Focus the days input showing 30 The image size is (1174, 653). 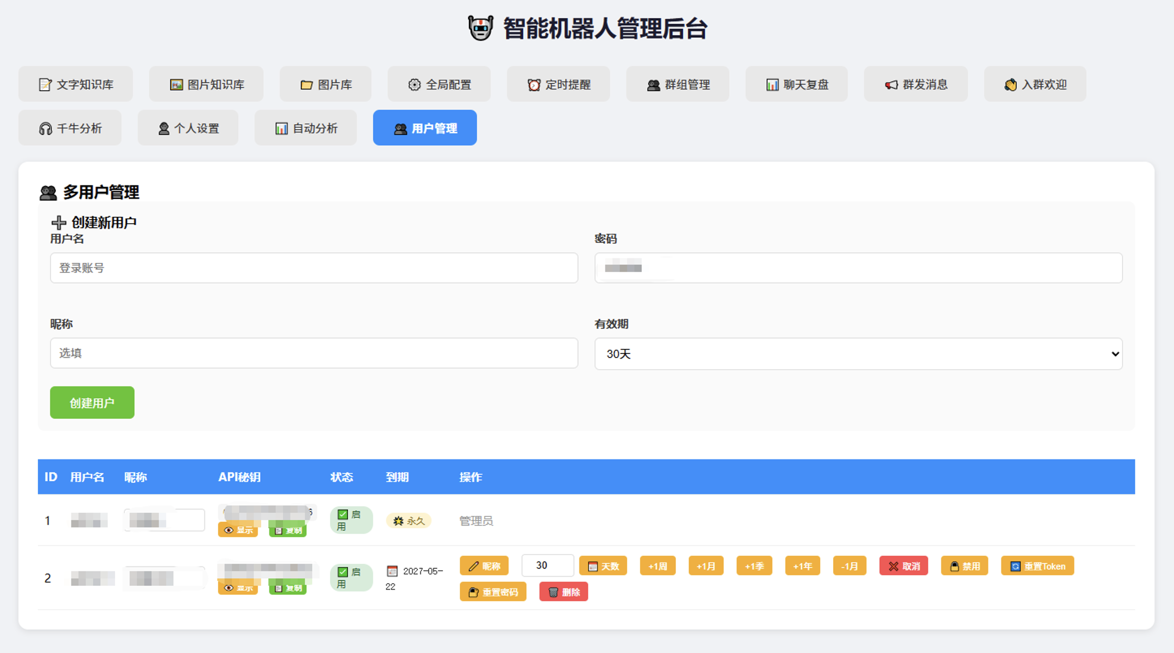pyautogui.click(x=548, y=565)
